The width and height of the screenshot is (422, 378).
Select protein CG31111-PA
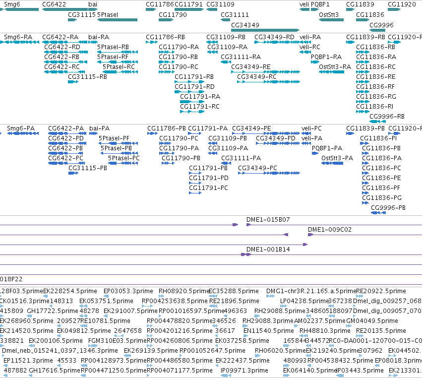click(x=241, y=158)
